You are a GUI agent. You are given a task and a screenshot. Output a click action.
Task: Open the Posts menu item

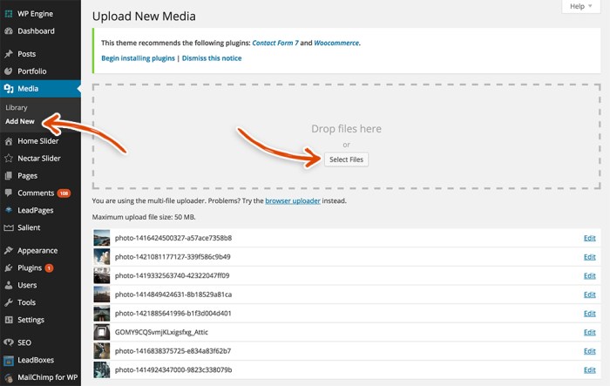(26, 54)
